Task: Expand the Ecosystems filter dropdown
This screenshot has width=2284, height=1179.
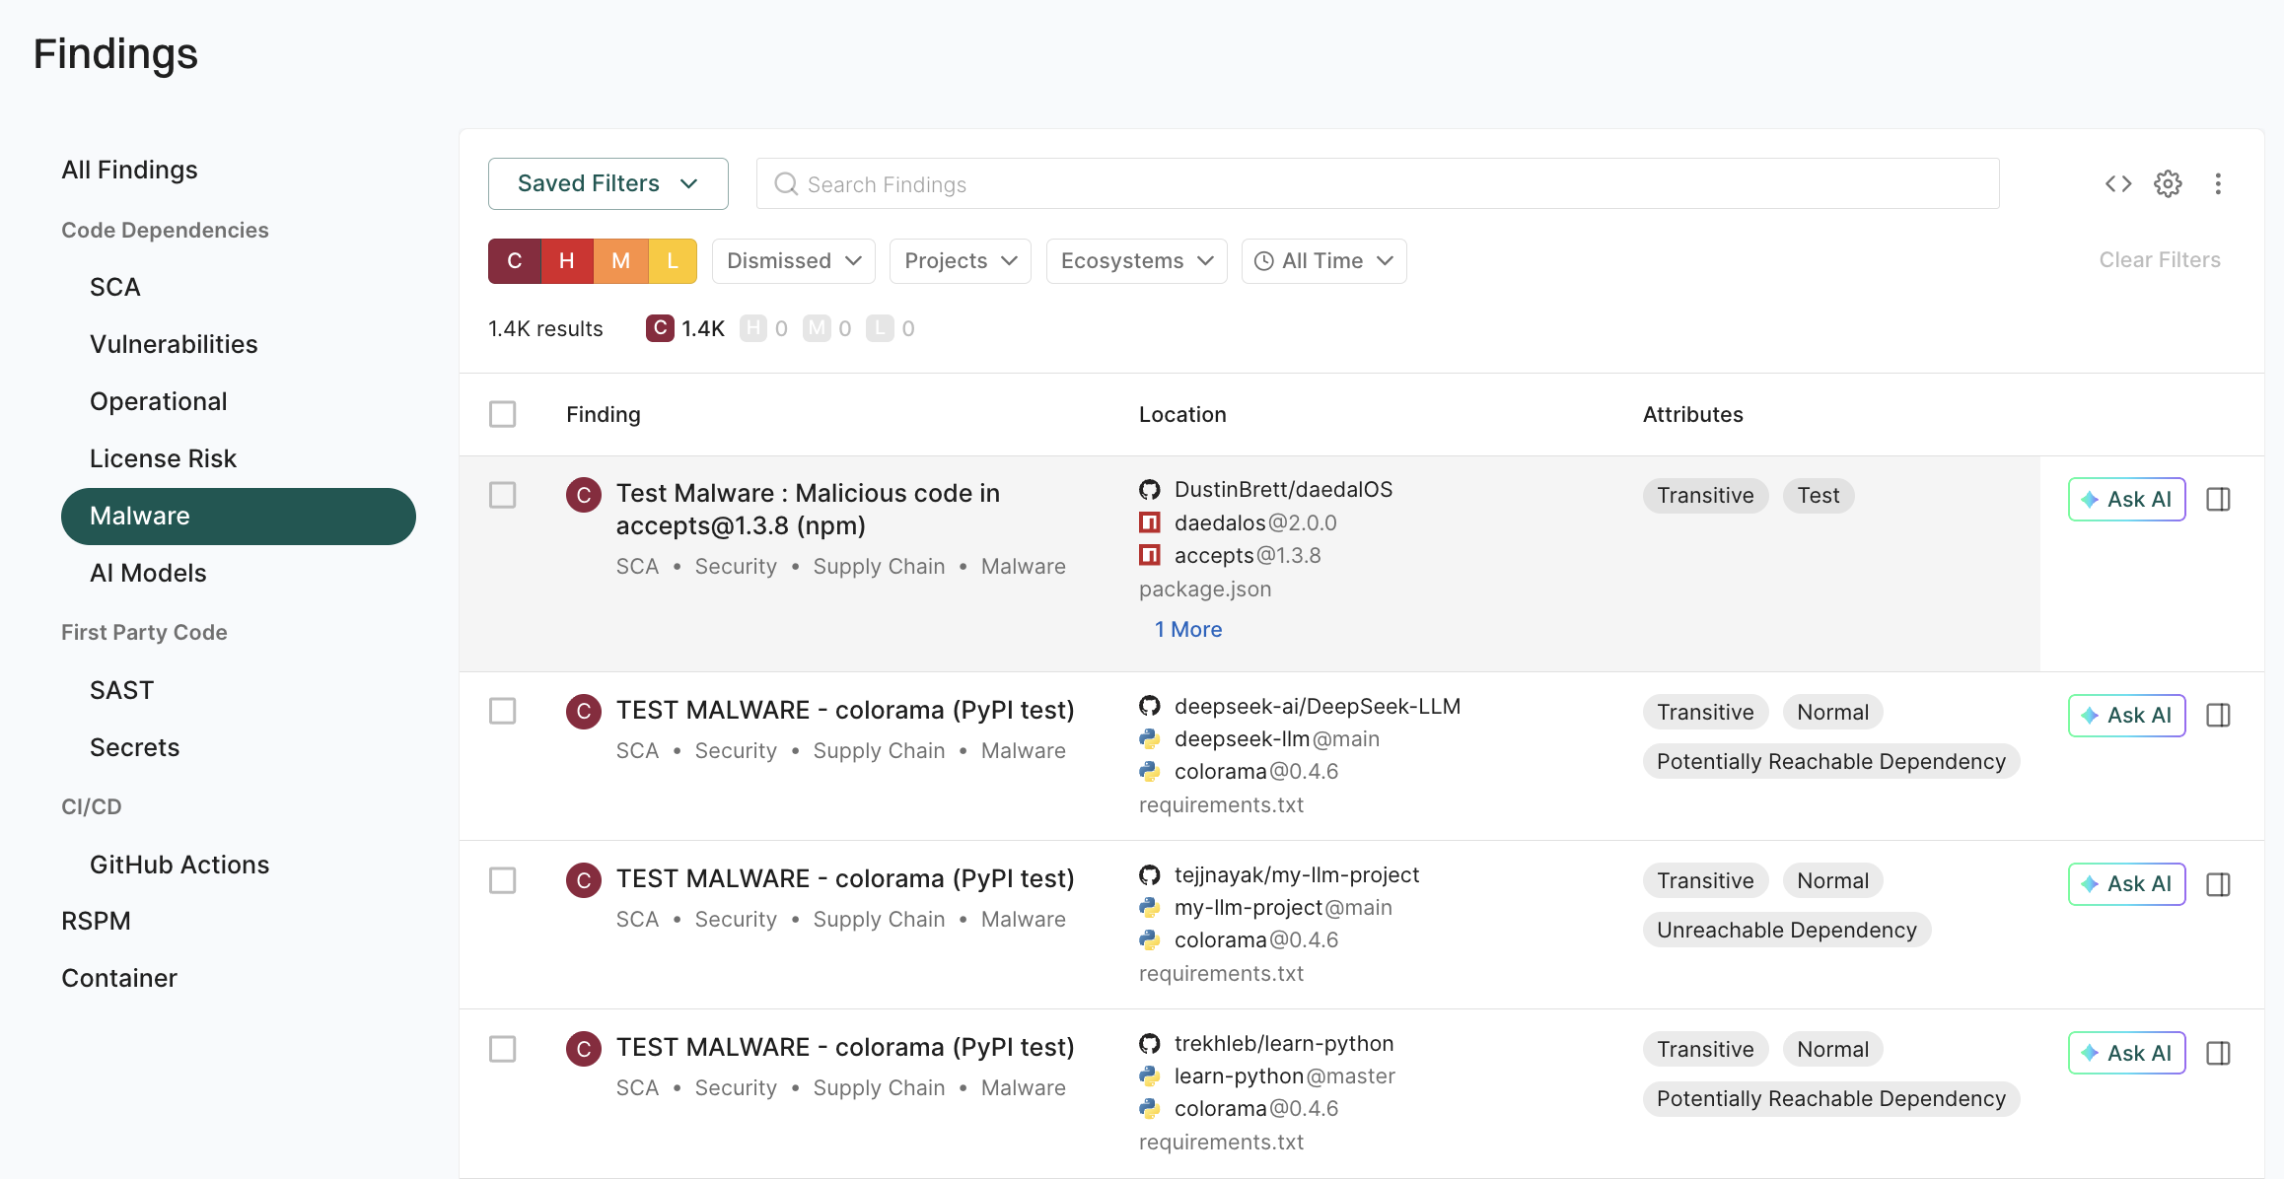Action: point(1135,260)
